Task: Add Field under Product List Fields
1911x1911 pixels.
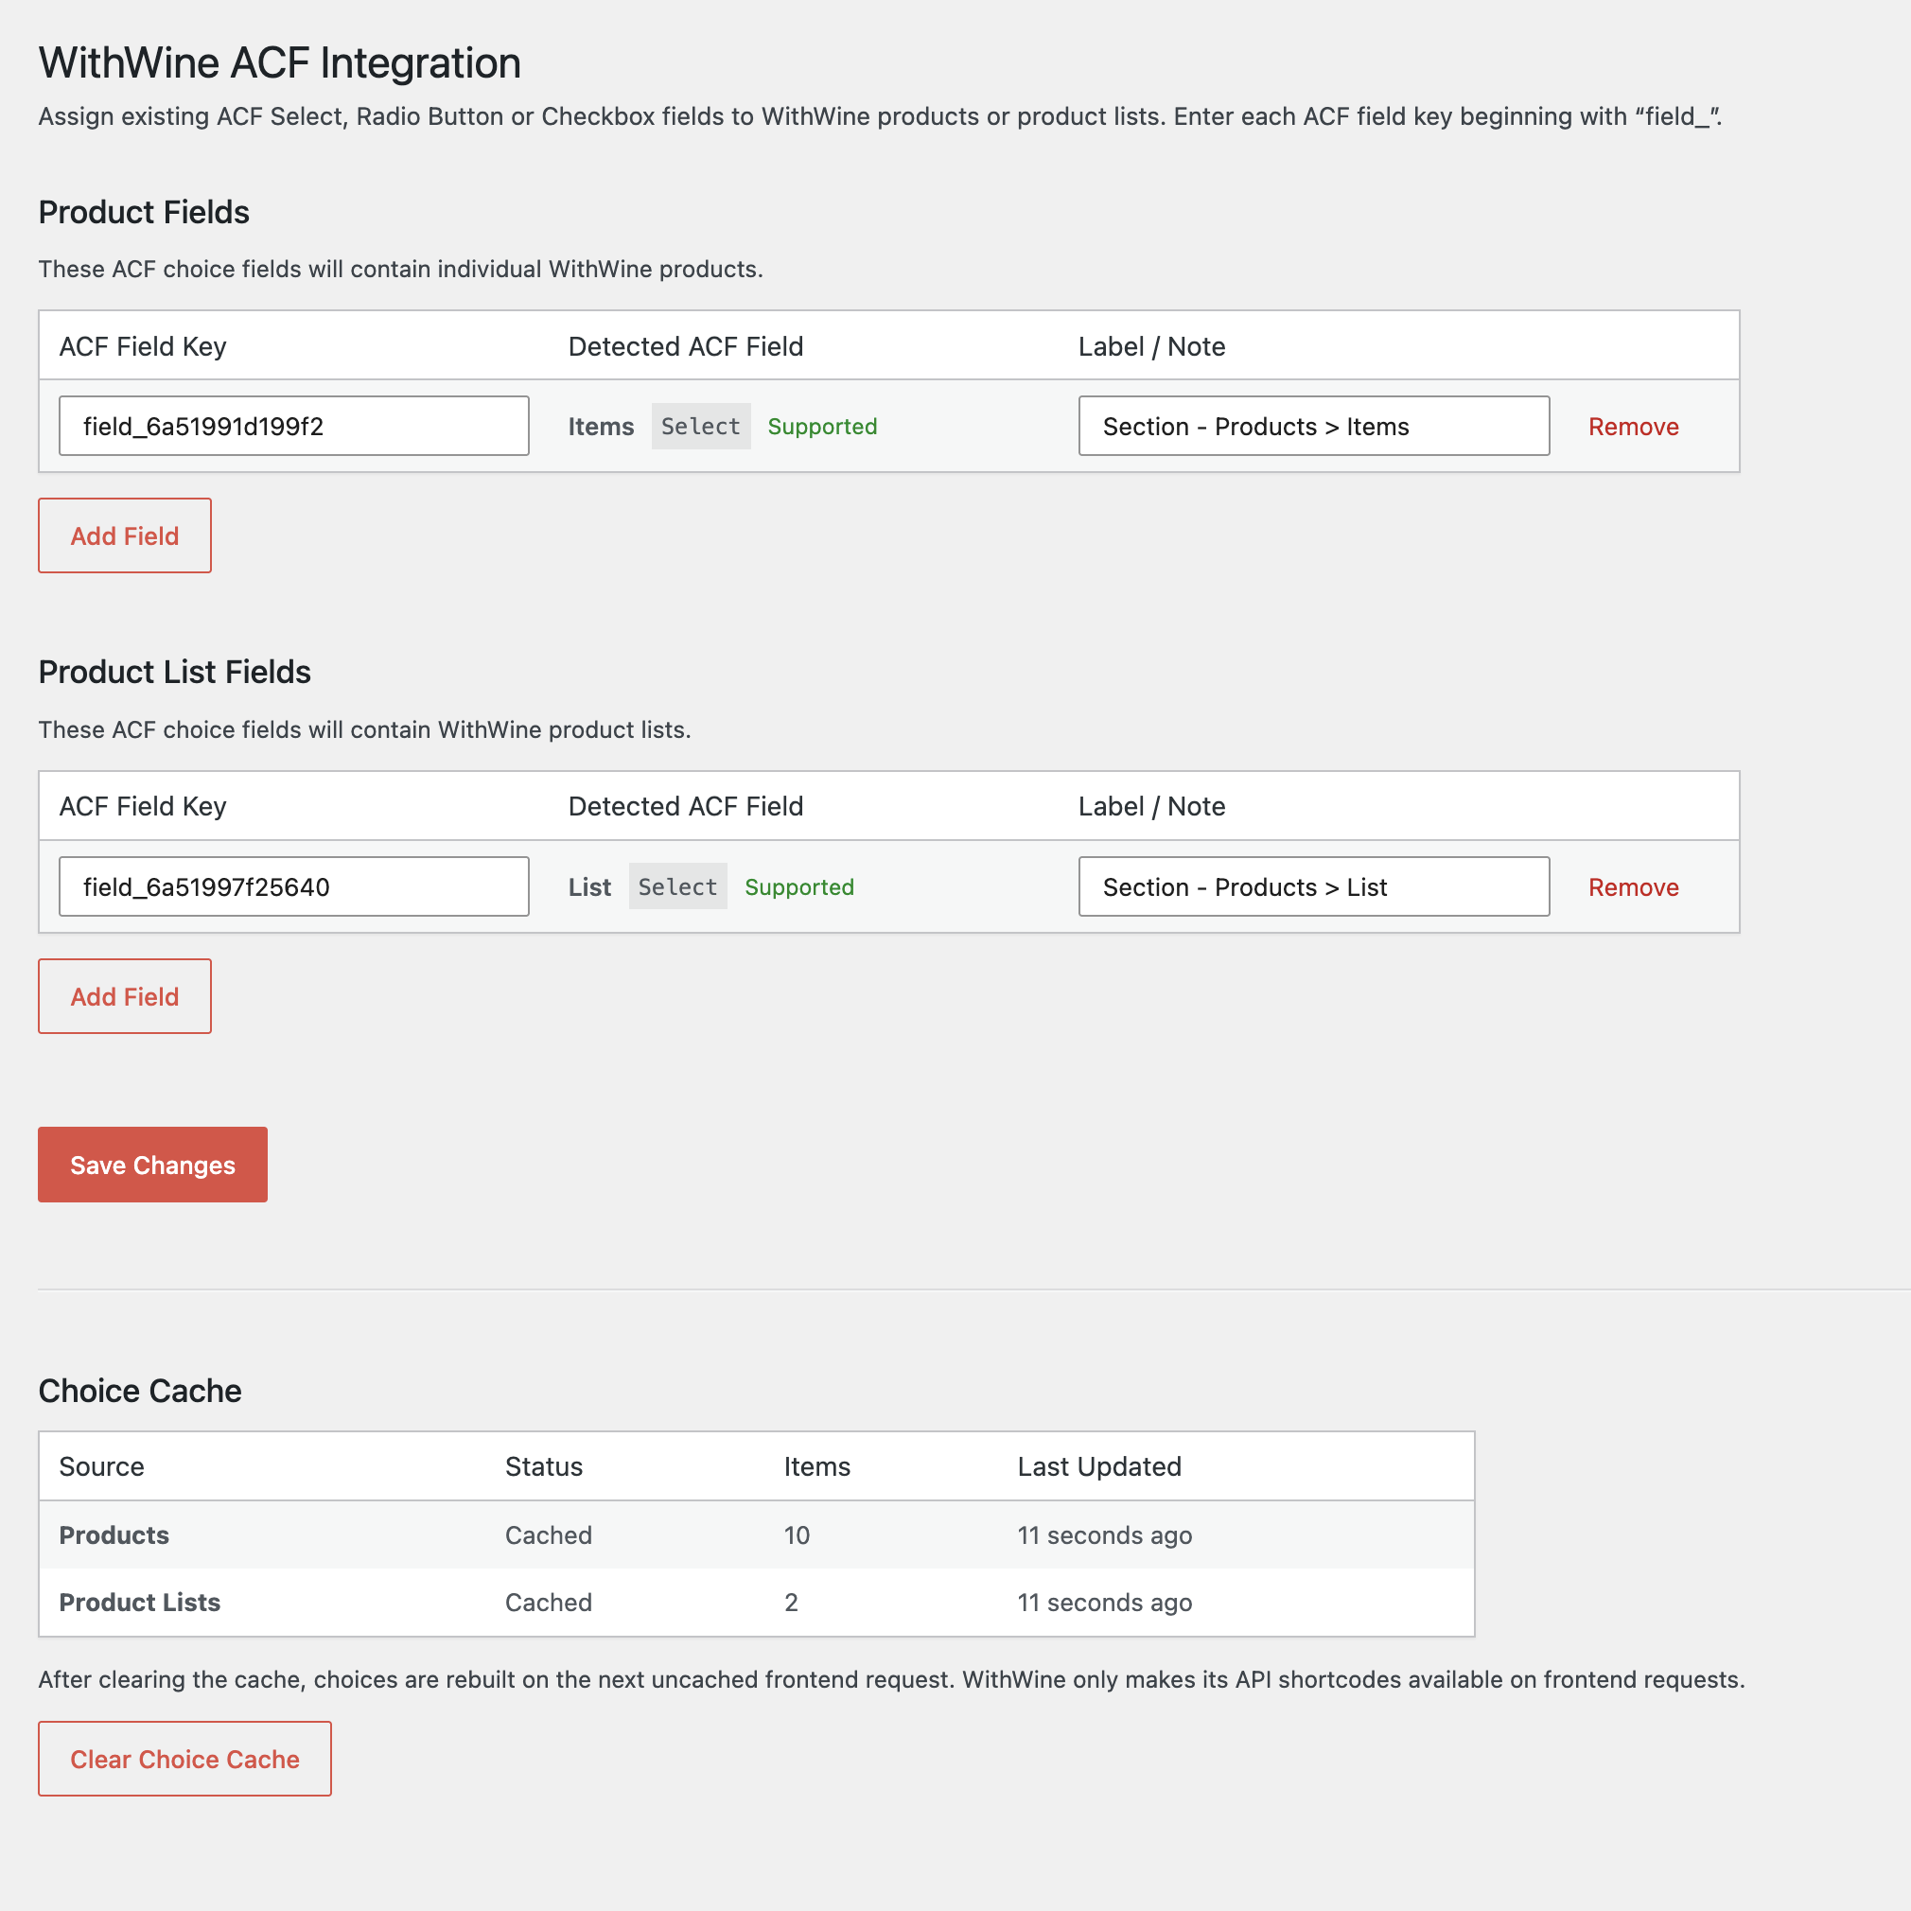Action: (x=125, y=996)
